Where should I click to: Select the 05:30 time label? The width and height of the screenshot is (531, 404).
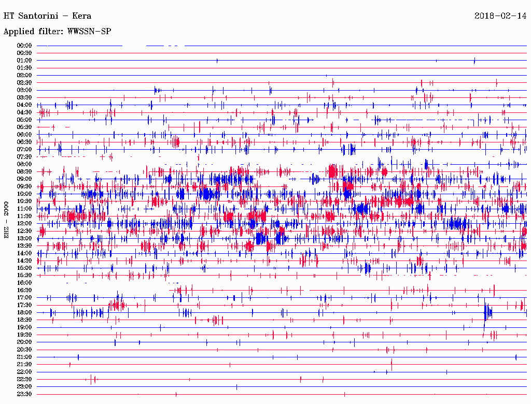click(x=24, y=127)
